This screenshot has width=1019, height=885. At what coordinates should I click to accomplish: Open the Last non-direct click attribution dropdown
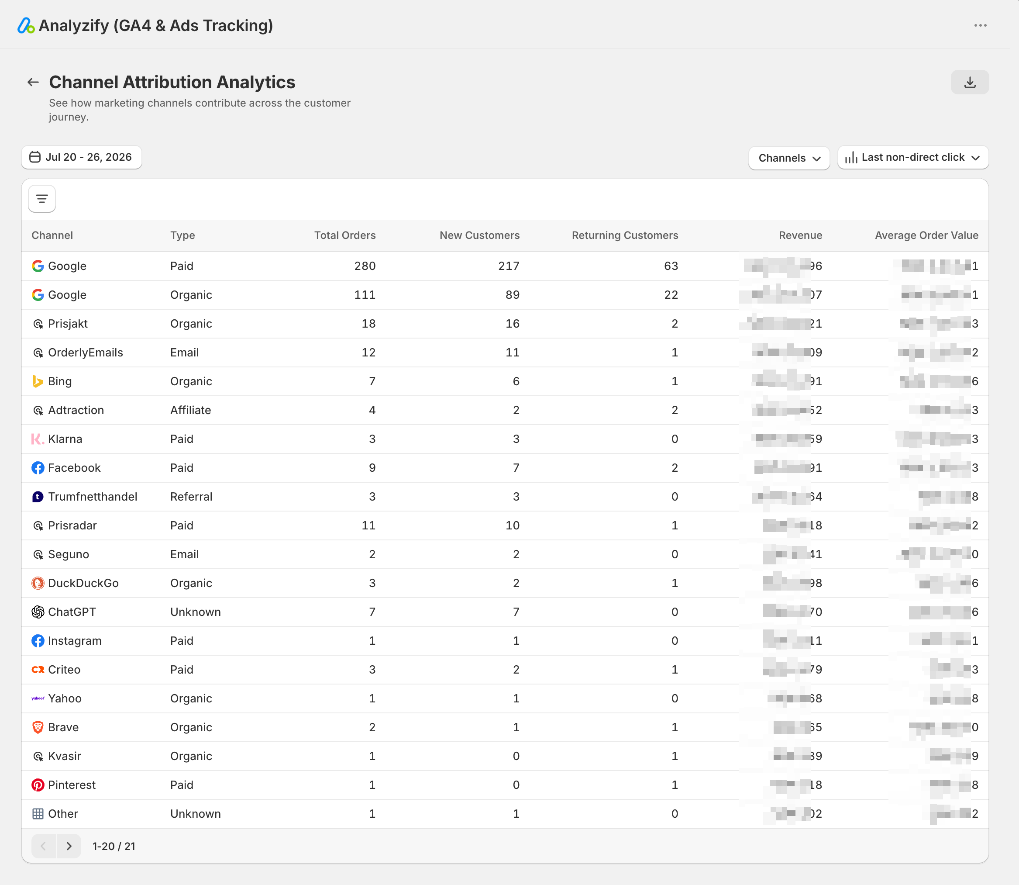click(x=913, y=158)
